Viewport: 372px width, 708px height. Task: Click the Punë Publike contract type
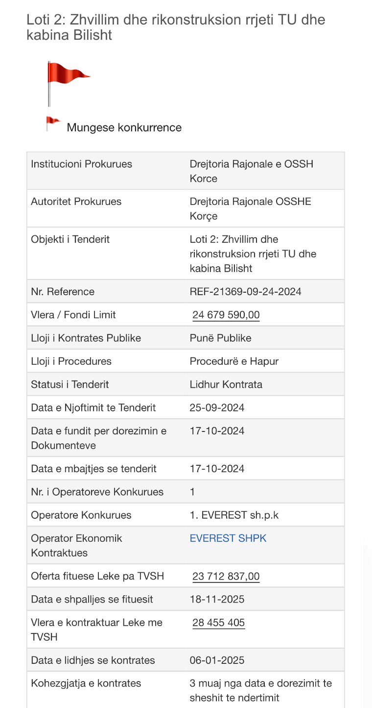(x=220, y=338)
